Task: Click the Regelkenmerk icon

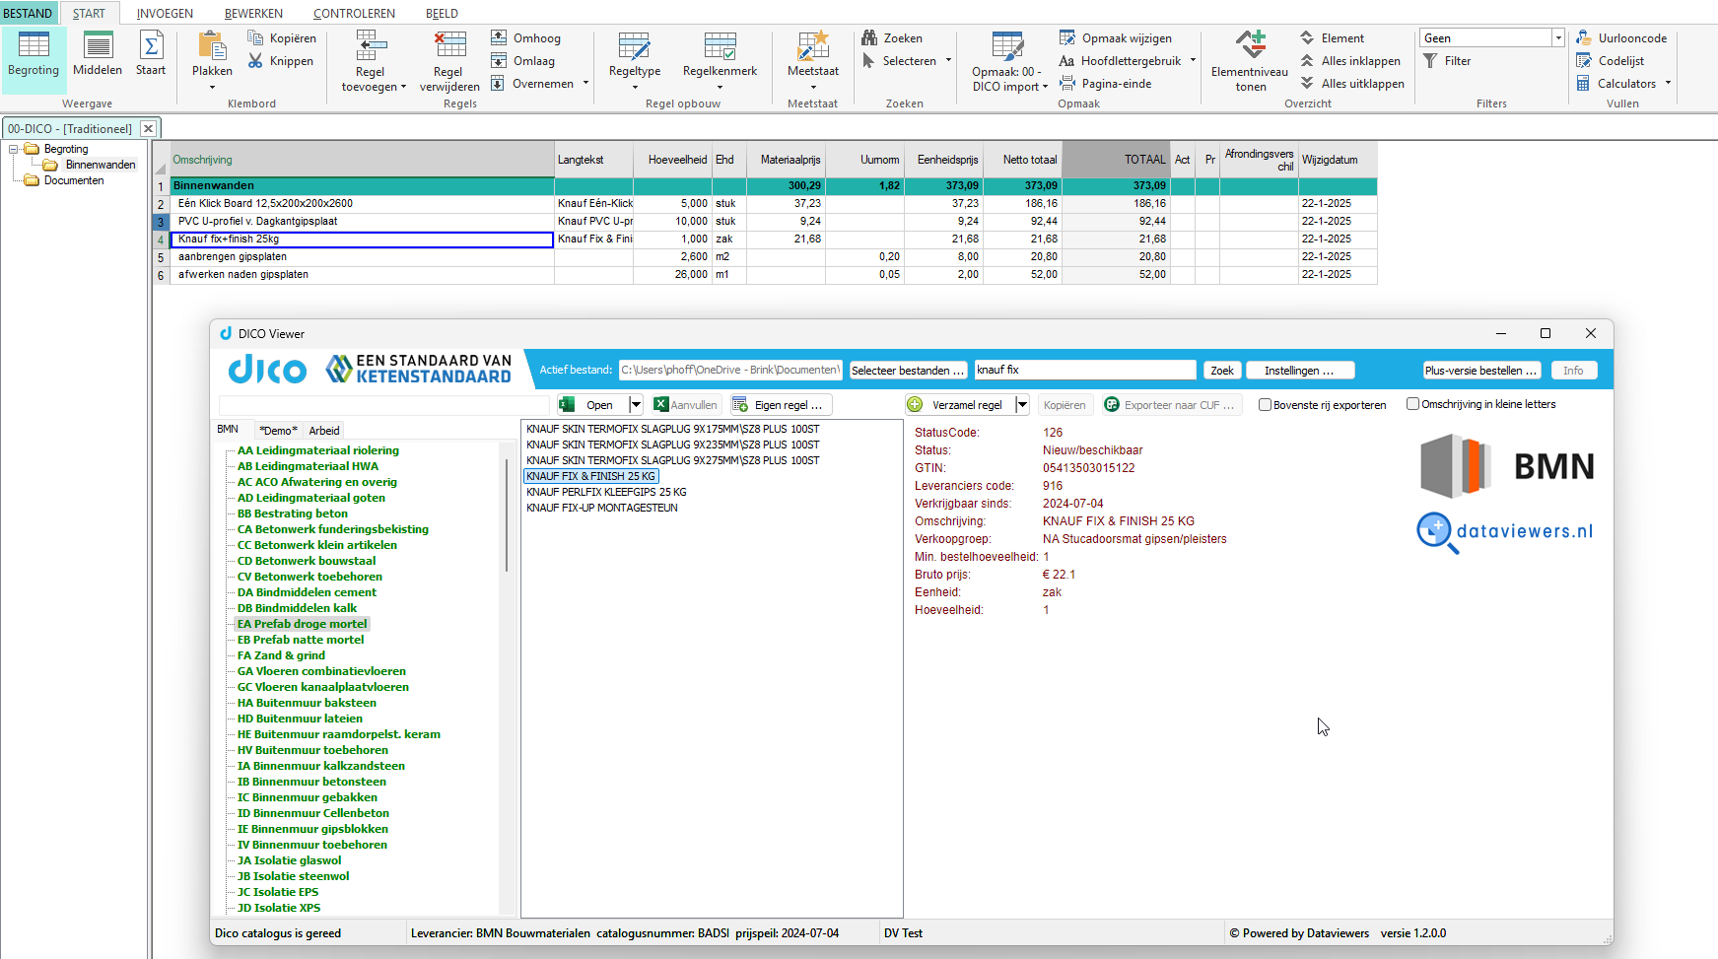Action: (x=720, y=46)
